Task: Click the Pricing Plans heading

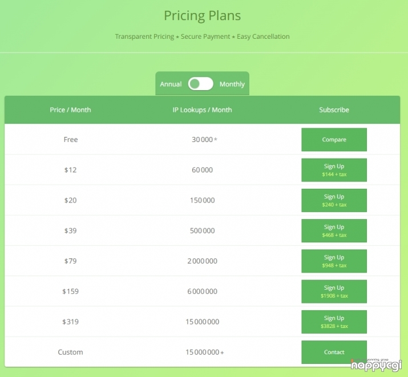Action: pos(202,15)
